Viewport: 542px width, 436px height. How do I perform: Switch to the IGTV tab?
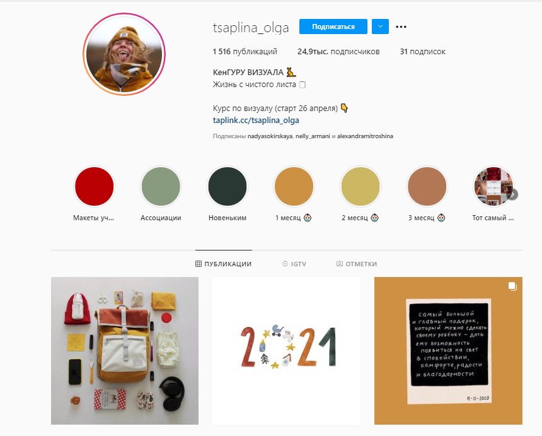[x=294, y=264]
